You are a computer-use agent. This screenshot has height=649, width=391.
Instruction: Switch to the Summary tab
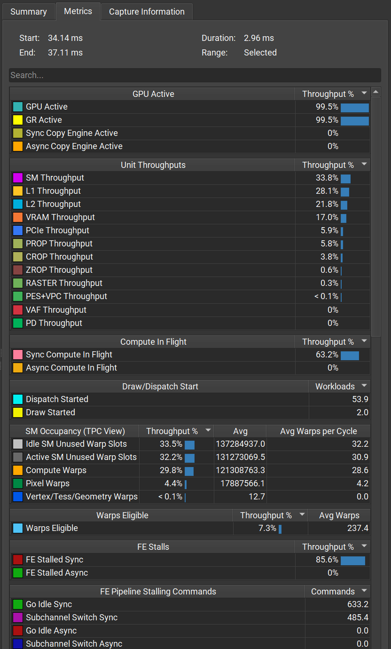[x=28, y=11]
